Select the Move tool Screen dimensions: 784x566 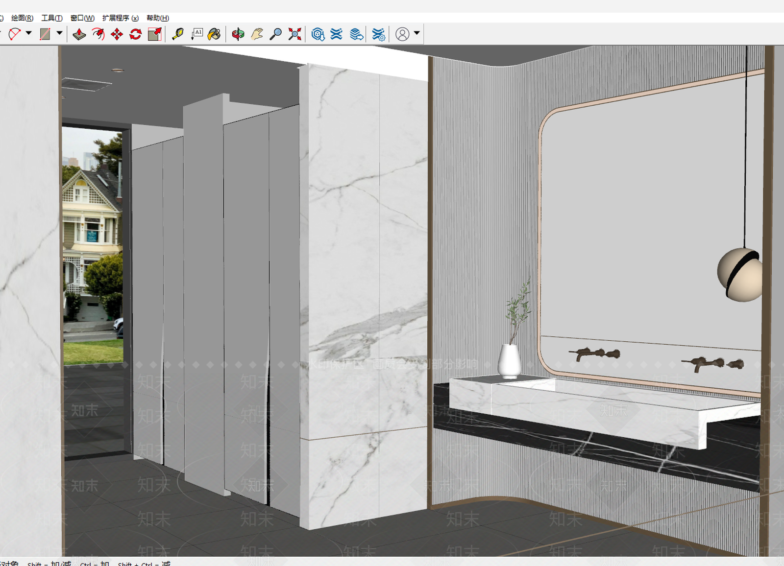[117, 34]
